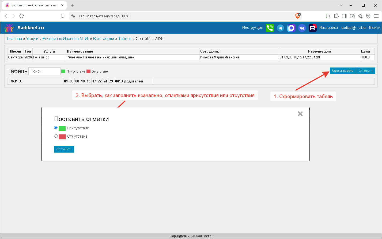Open the browser extensions puzzle icon
Image resolution: width=382 pixels, height=239 pixels.
coord(336,16)
